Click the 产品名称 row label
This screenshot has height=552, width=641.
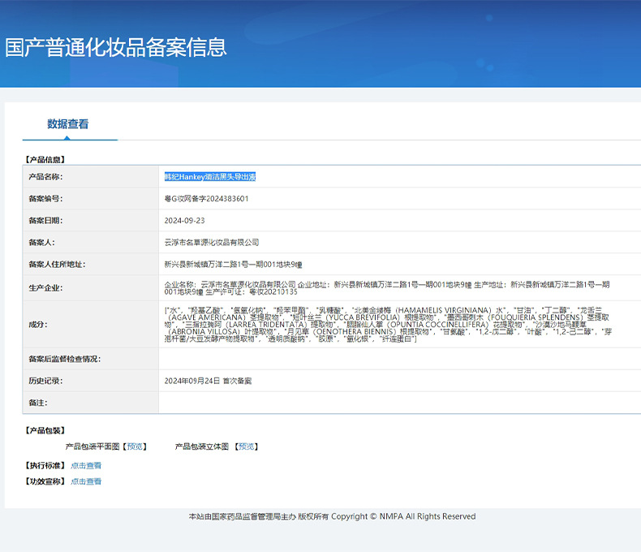coord(45,177)
